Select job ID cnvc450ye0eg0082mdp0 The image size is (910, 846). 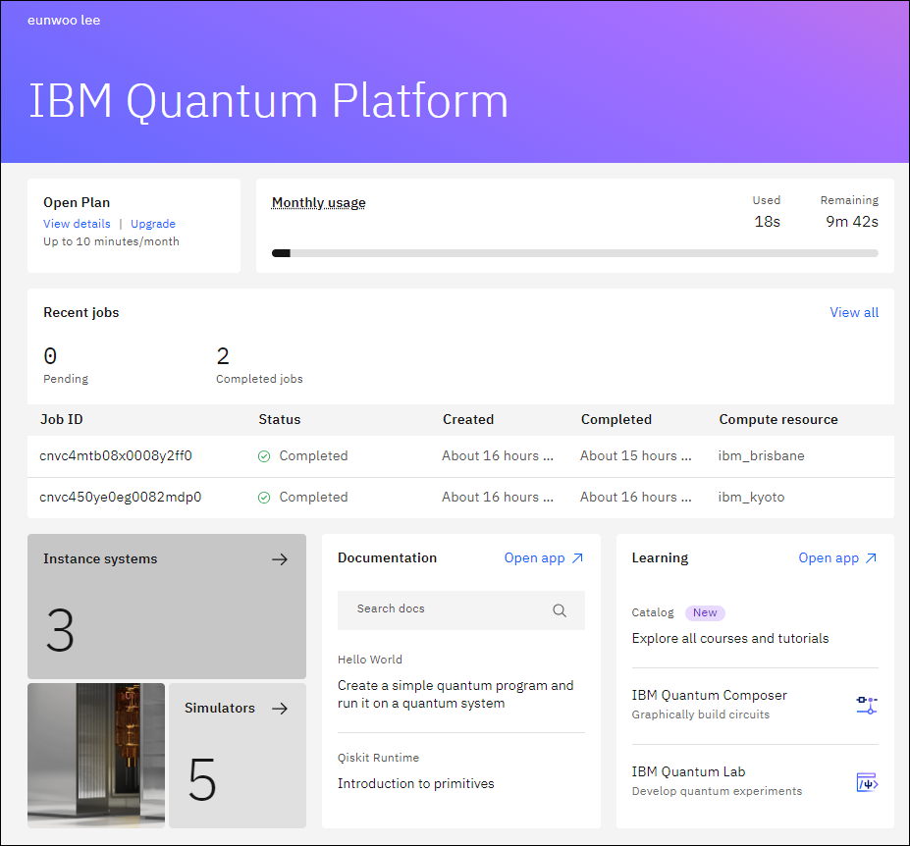[120, 498]
